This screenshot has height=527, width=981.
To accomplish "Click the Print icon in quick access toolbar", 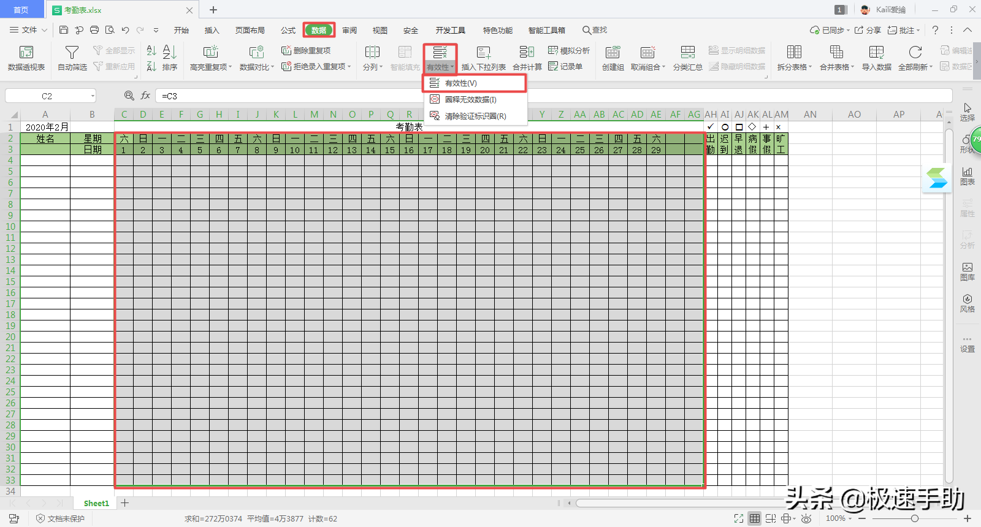I will pyautogui.click(x=94, y=30).
